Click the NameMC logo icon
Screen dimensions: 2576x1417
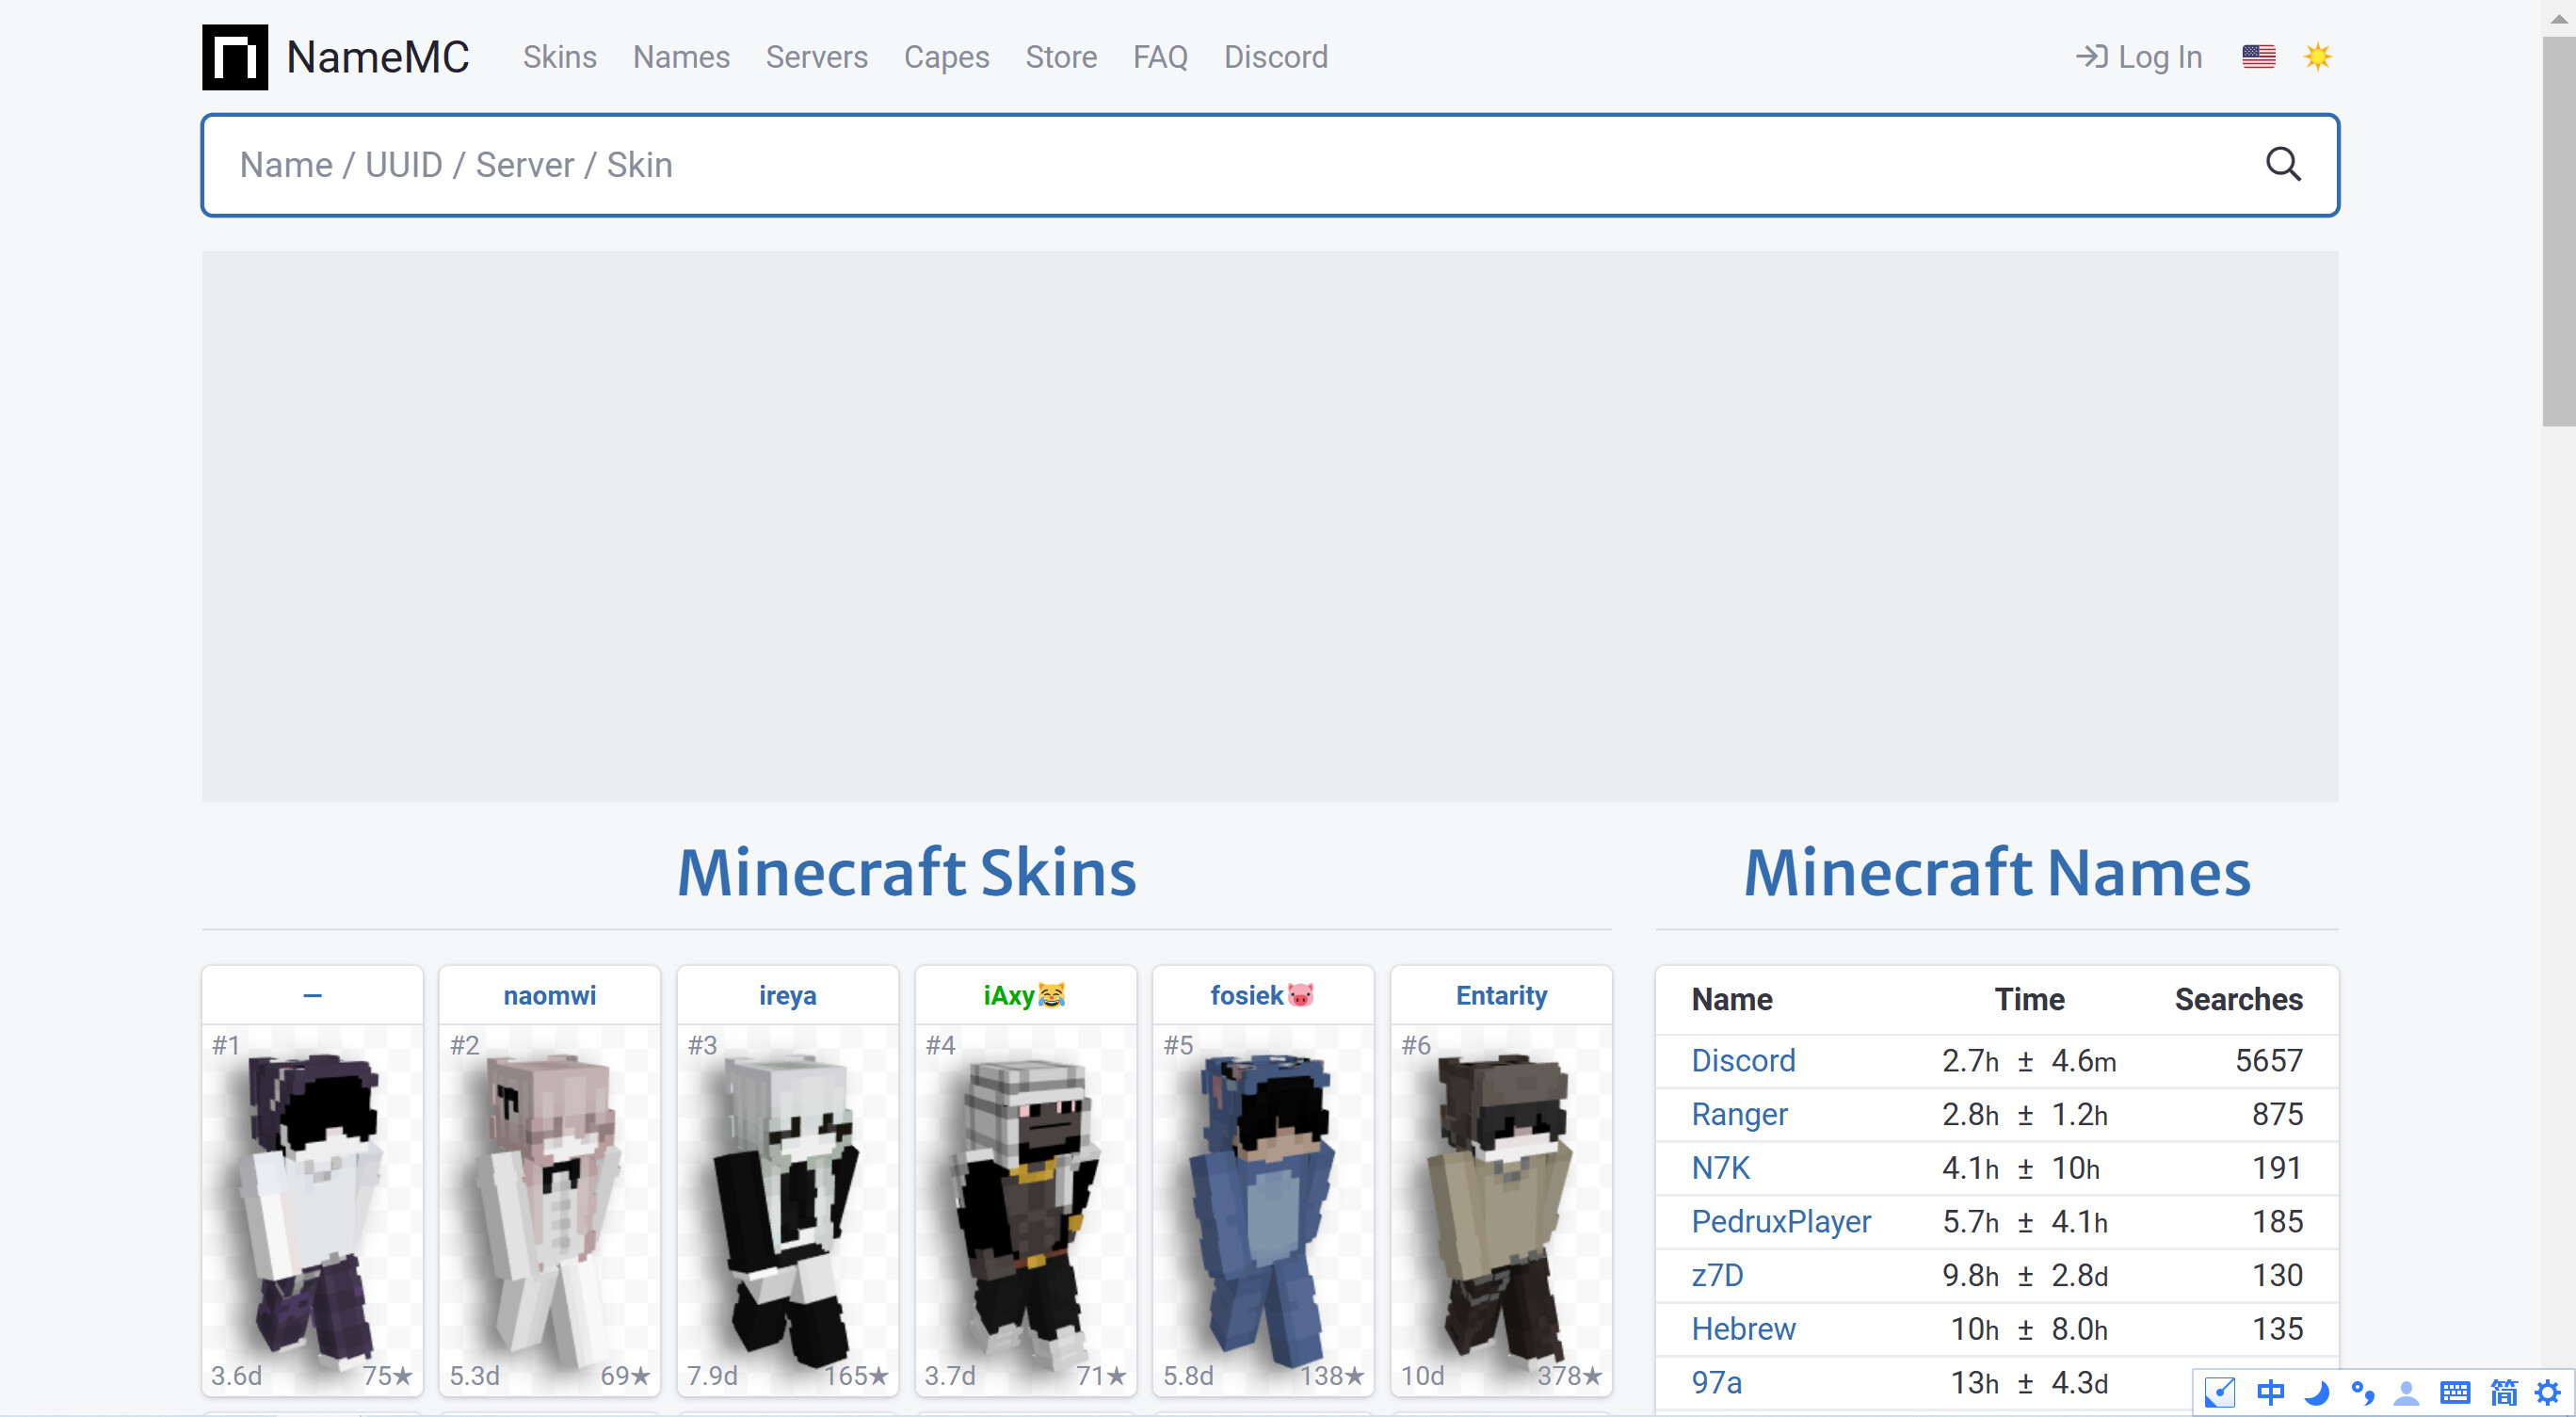point(235,57)
